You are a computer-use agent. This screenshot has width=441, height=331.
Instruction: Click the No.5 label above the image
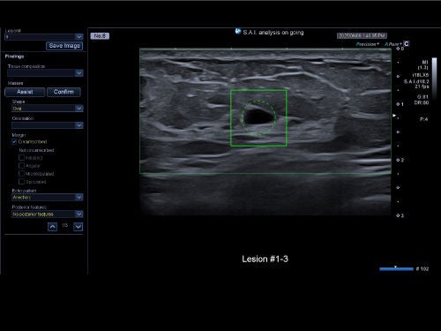pos(100,36)
